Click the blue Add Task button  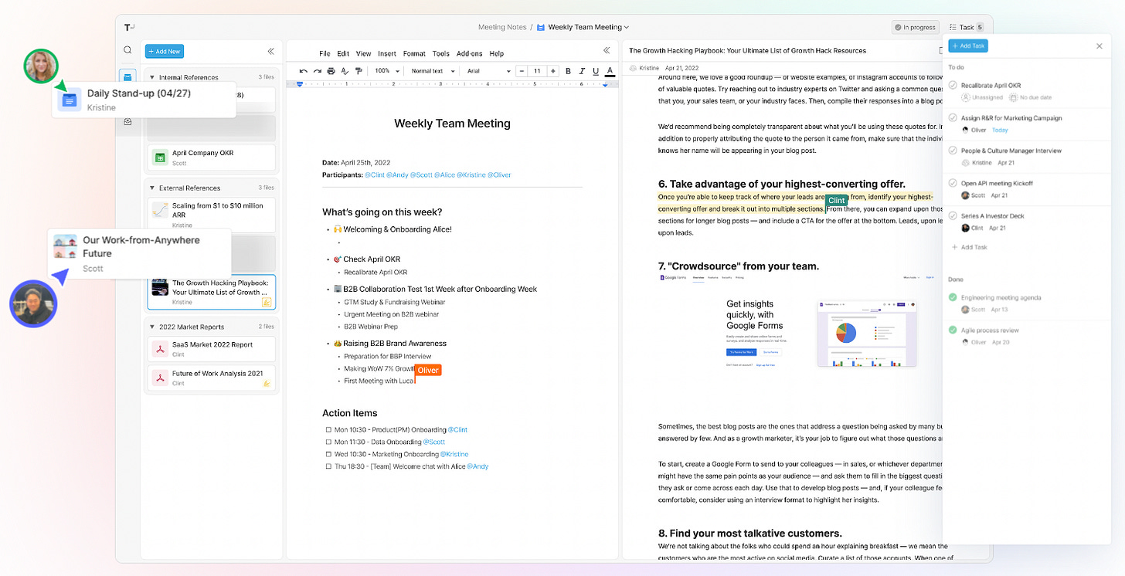tap(968, 46)
